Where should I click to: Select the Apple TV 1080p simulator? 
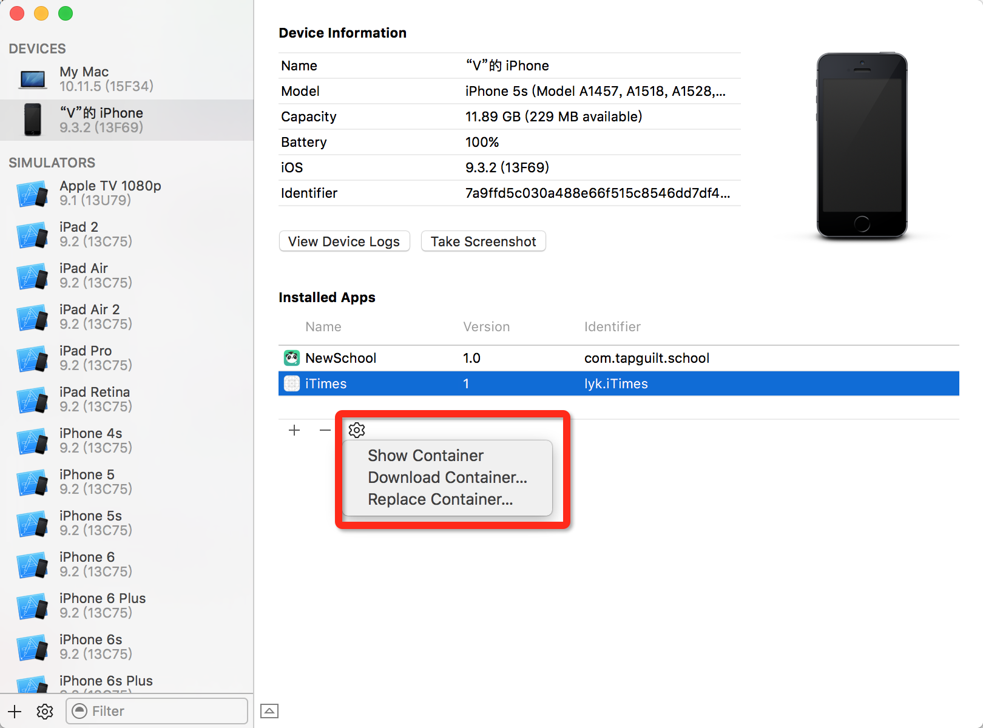[x=110, y=193]
